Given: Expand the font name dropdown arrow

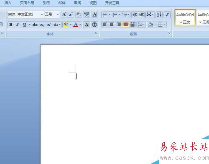Looking at the screenshot, I should (x=42, y=14).
